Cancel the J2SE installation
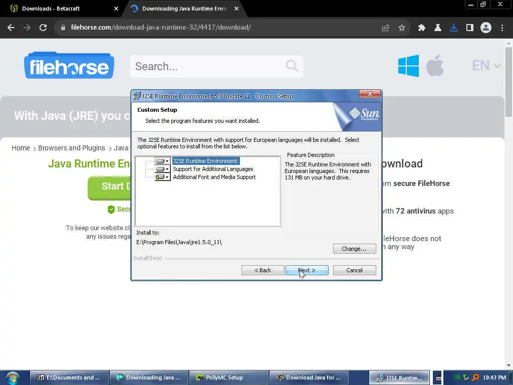This screenshot has height=385, width=513. (x=354, y=270)
